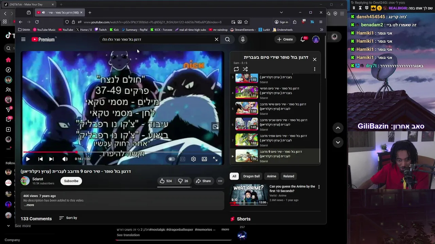Open options for 'Can you guess the Anime' video
Viewport: 435px width, 244px height.
click(x=319, y=187)
